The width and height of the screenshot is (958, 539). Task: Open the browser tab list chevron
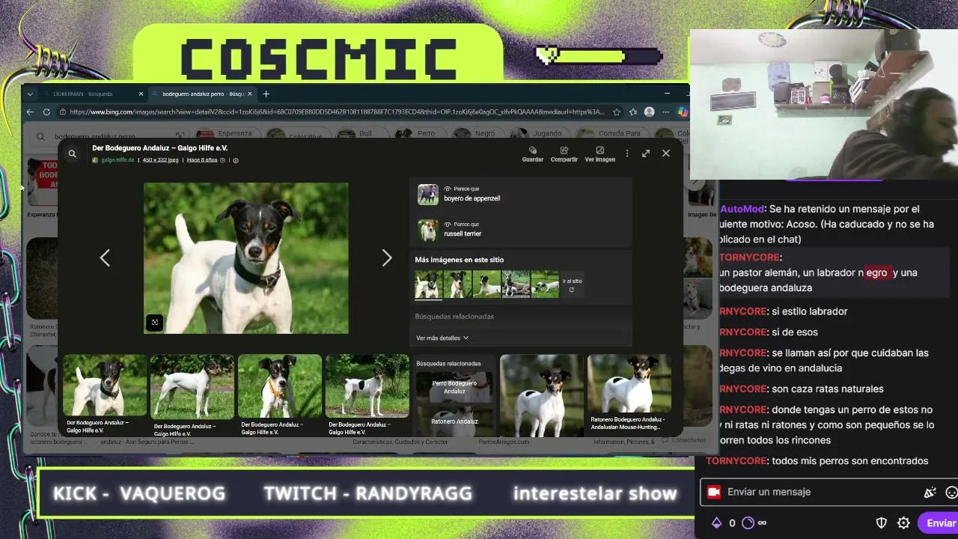coord(30,94)
